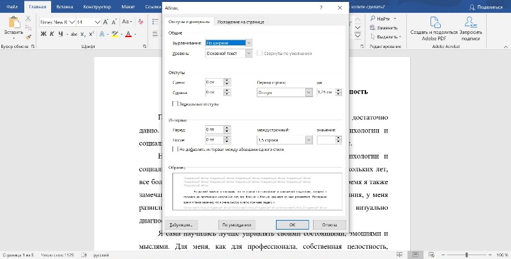
Task: Open the междустрочный line spacing dropdown
Action: click(x=309, y=139)
